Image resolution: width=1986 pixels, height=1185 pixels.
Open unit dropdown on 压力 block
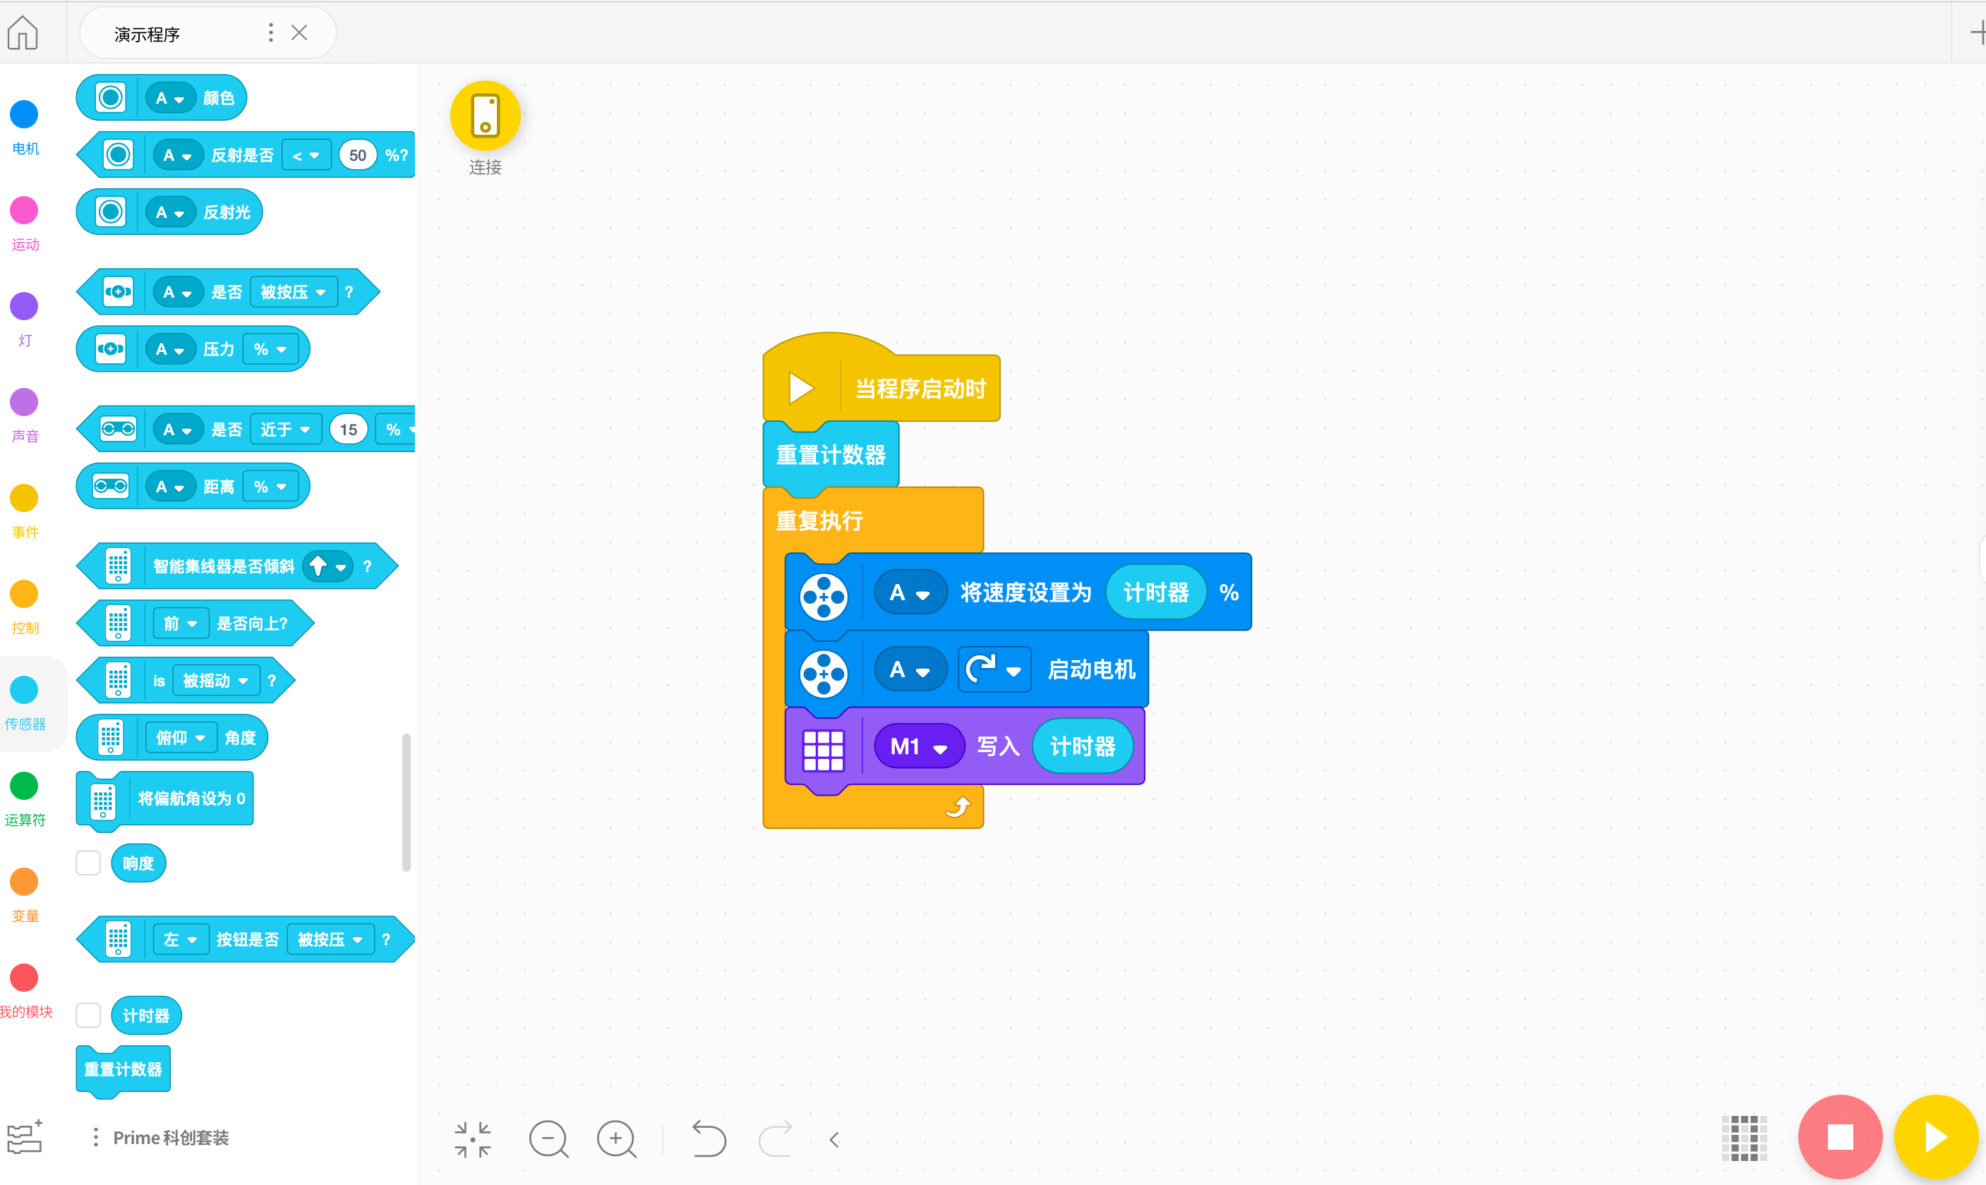pyautogui.click(x=270, y=349)
